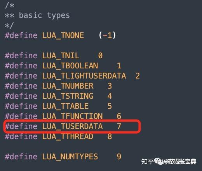
Task: Click the value 2 after LUA_TLIGHTUSERDATA
Action: [x=138, y=76]
